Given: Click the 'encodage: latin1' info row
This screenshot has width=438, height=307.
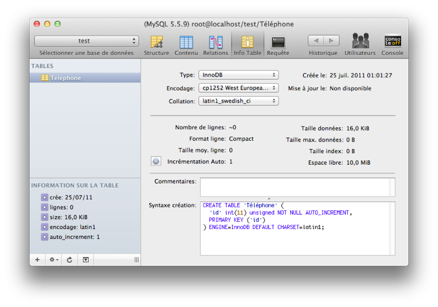Looking at the screenshot, I should pyautogui.click(x=68, y=227).
